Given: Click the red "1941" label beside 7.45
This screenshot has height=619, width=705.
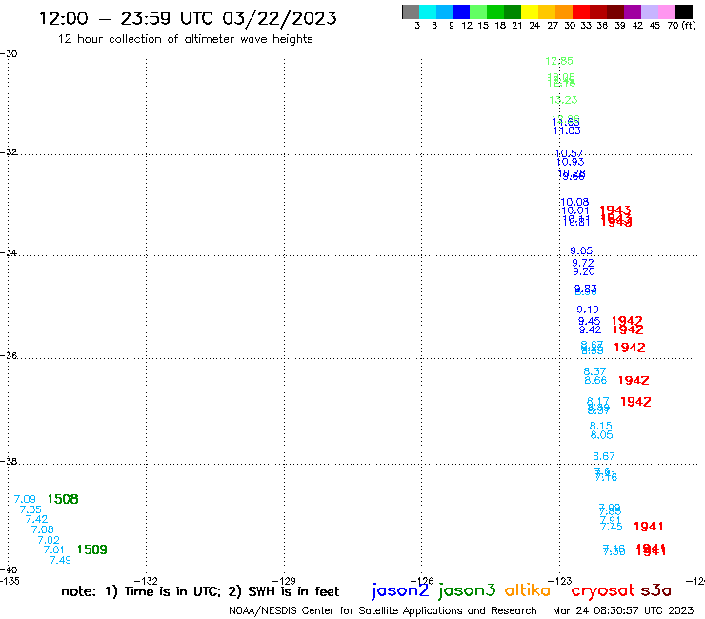Looking at the screenshot, I should click(649, 526).
